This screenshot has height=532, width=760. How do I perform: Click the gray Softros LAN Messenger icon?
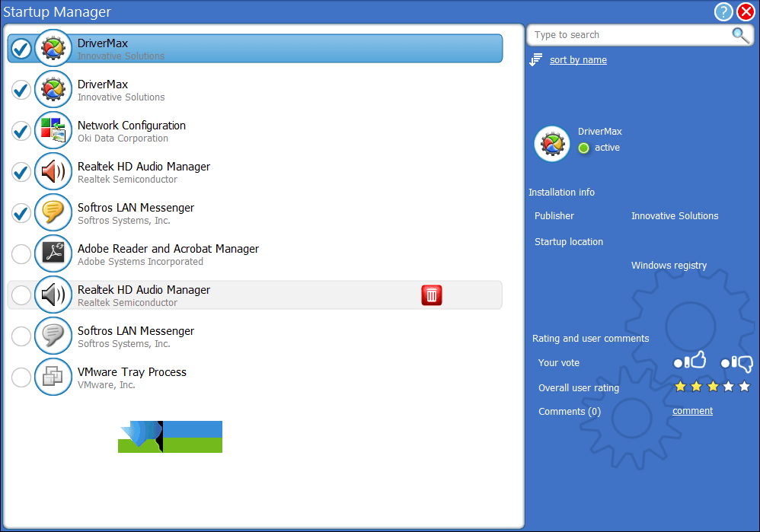[53, 336]
